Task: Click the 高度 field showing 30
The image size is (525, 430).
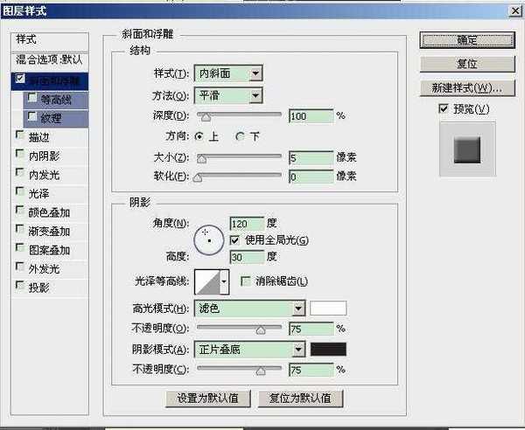Action: tap(247, 257)
